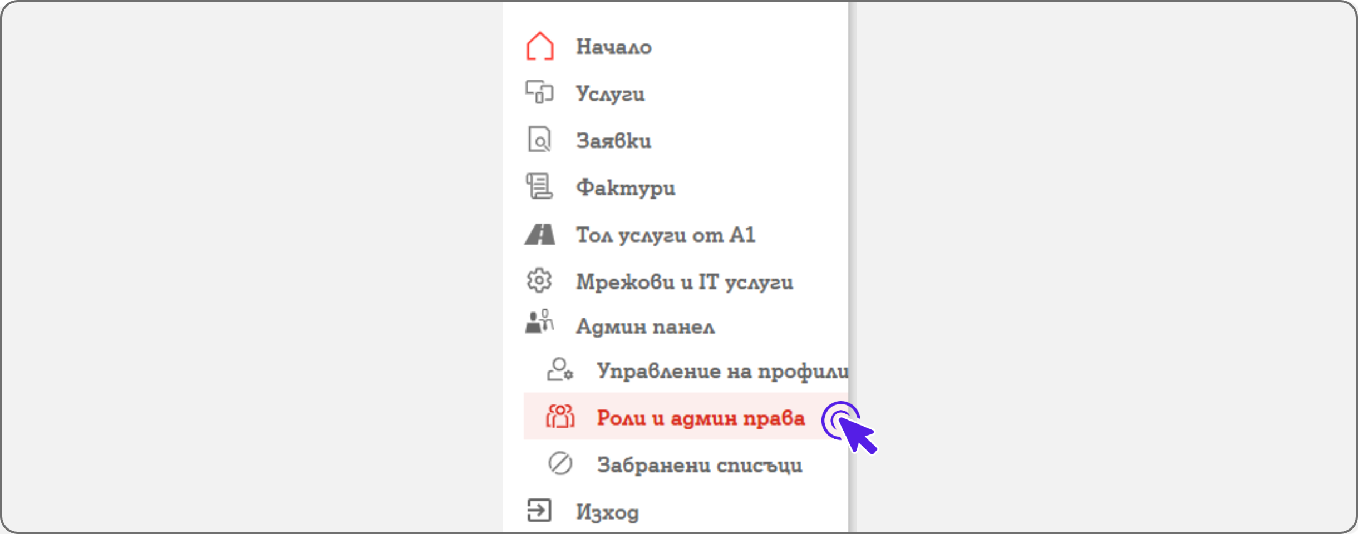This screenshot has width=1358, height=534.
Task: Open Забранени списъци submenu text
Action: tap(700, 465)
